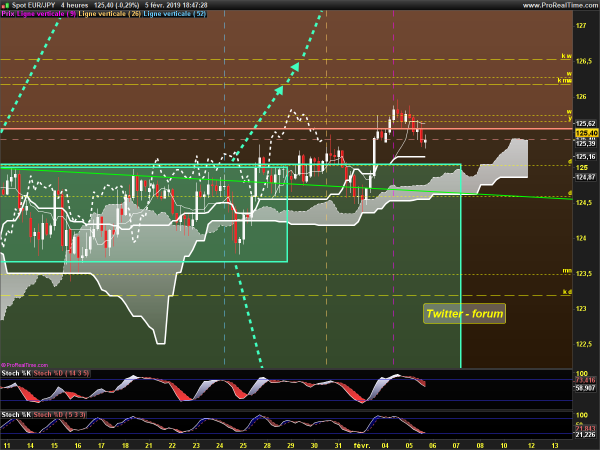Click the candlestick icon beside Spot EUR/JPY
Image resolution: width=600 pixels, height=450 pixels.
pos(5,5)
